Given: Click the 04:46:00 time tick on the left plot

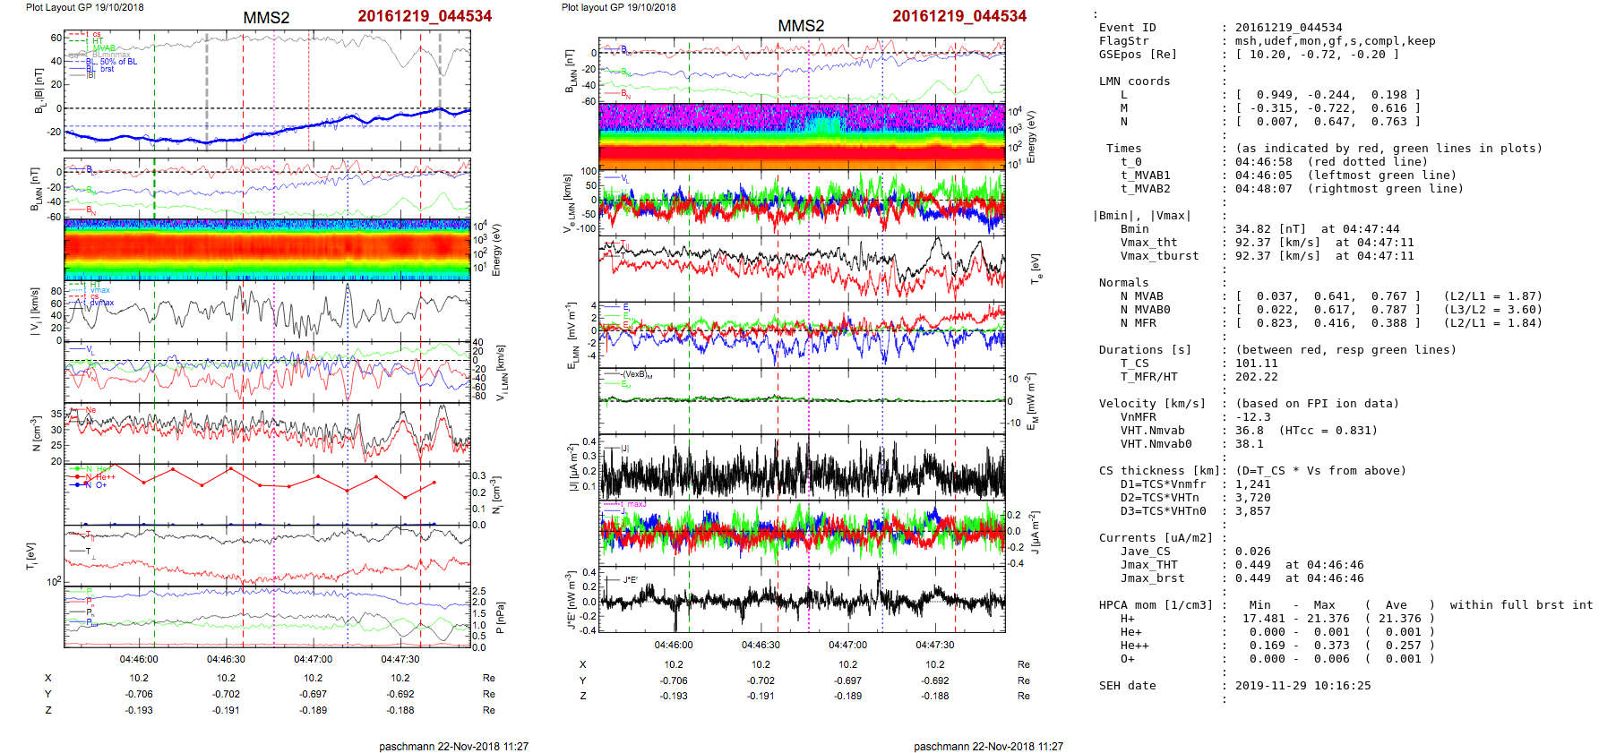Looking at the screenshot, I should coord(139,660).
